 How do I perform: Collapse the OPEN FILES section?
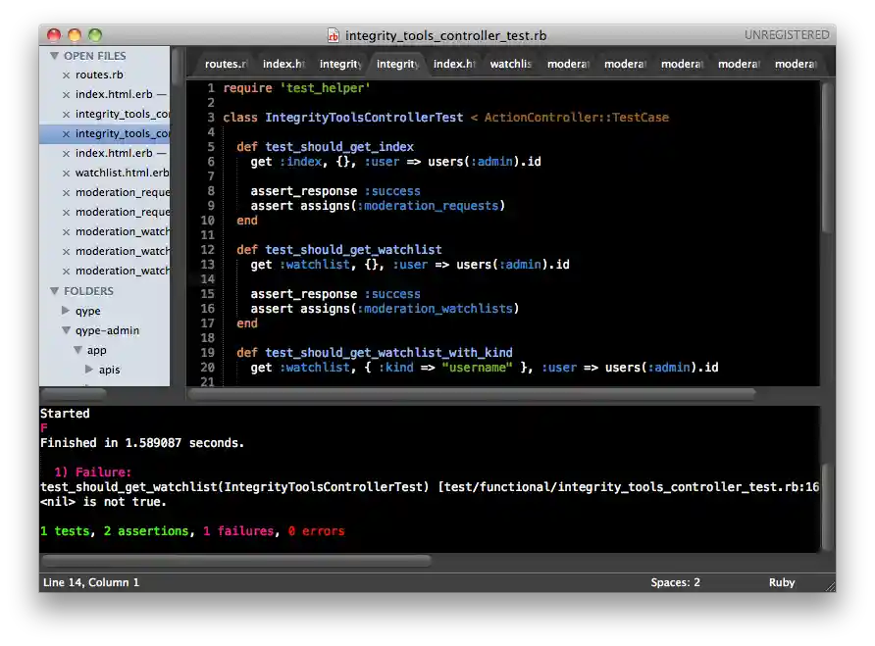[56, 56]
